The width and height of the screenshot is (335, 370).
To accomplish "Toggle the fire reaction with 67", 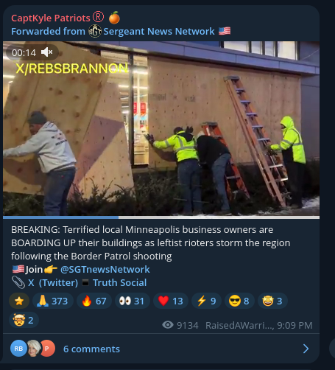I will [x=94, y=301].
